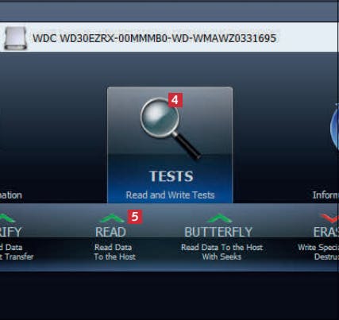Click the magnifying glass Tests icon
Screen dimensions: 339x320
coord(170,128)
